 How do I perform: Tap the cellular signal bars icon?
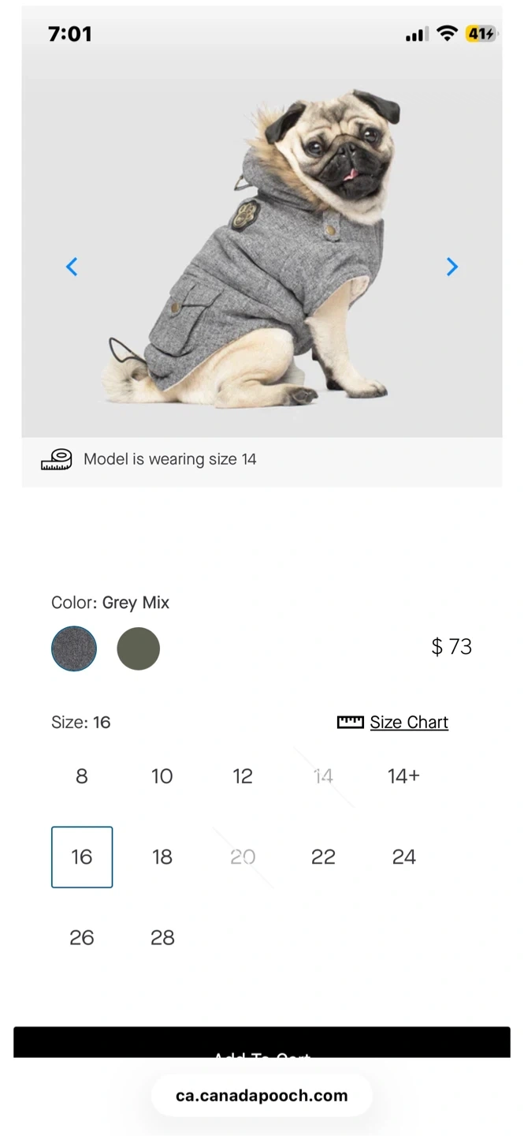pos(416,35)
